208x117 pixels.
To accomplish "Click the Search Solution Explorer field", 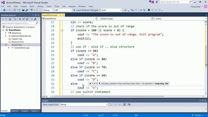I will 18,23.
